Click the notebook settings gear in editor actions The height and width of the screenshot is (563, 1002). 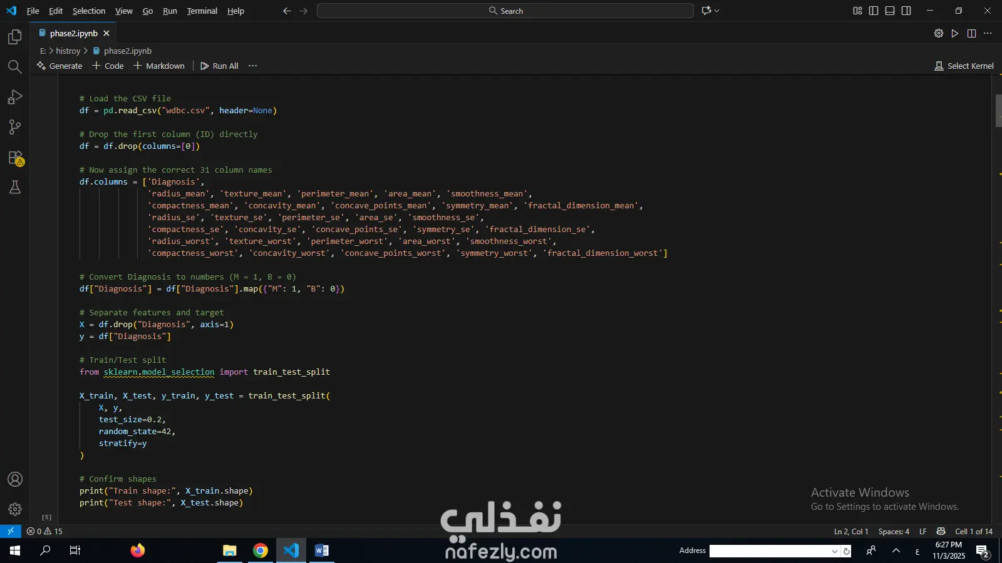click(939, 33)
